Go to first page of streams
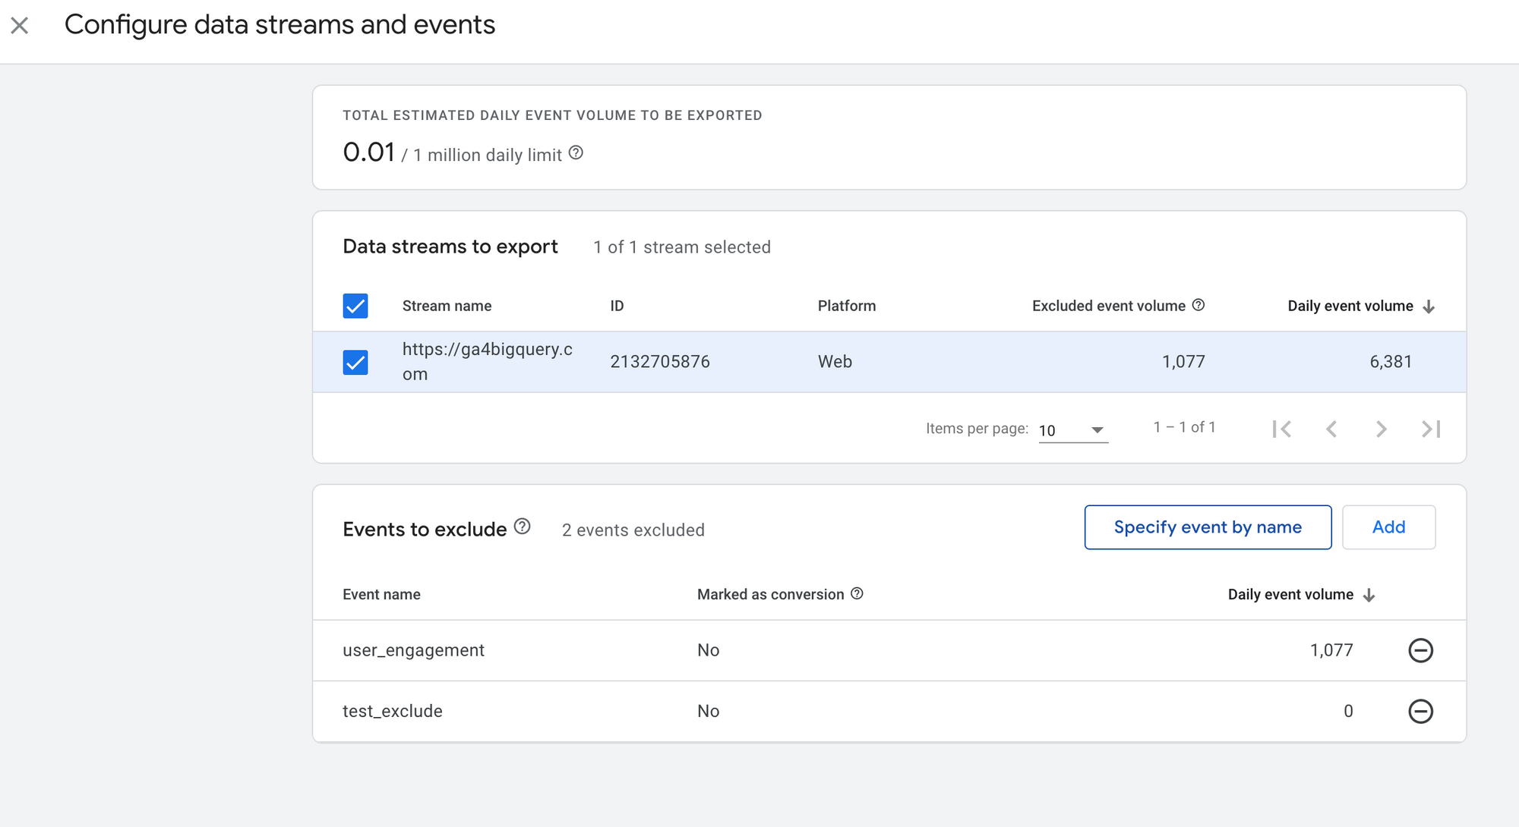The height and width of the screenshot is (827, 1519). click(1282, 429)
